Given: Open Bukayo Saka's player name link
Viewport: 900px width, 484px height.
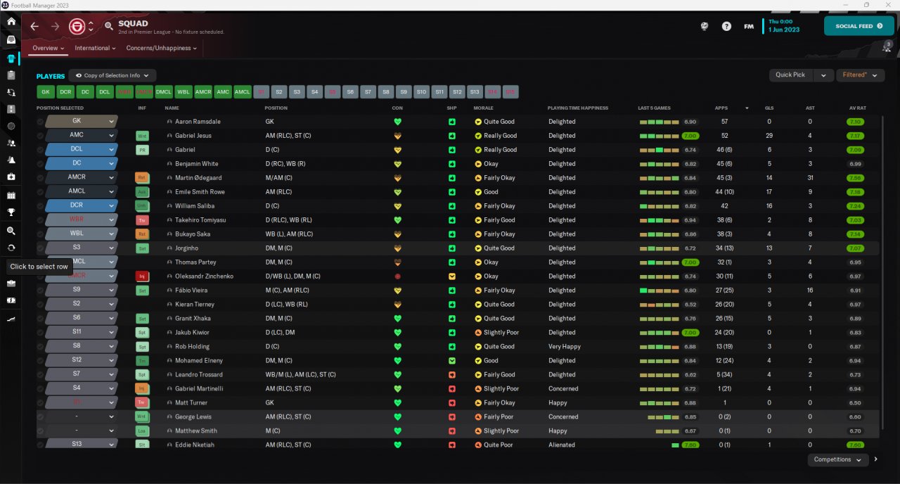Looking at the screenshot, I should pos(192,234).
